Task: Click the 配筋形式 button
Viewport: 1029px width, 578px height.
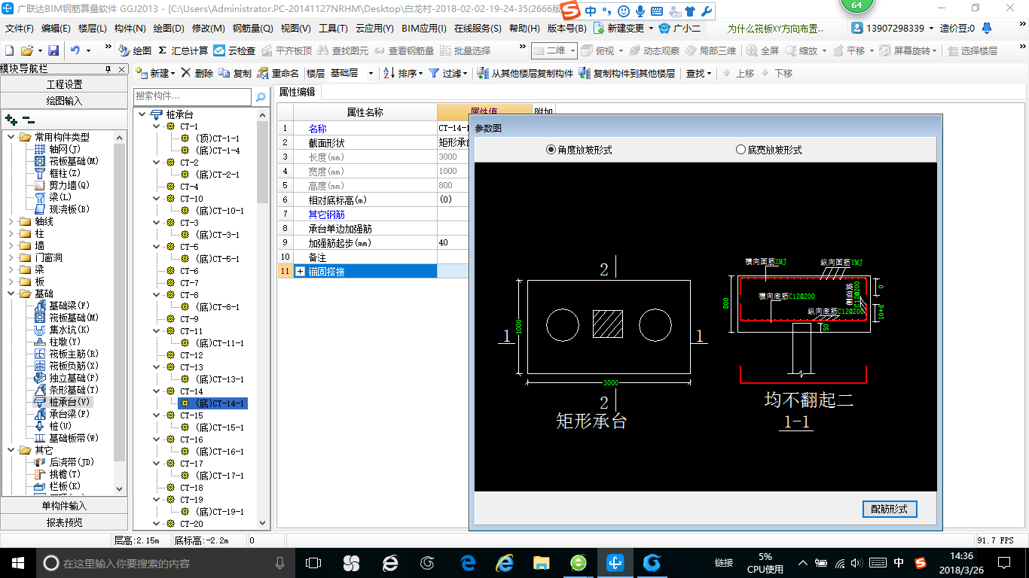Action: pos(889,509)
